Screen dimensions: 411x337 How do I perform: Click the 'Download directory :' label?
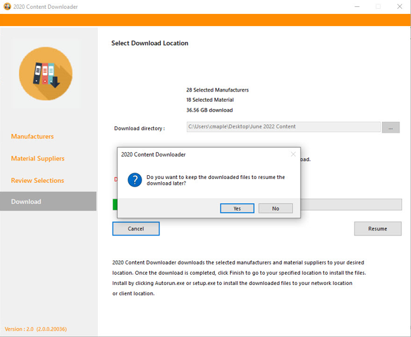pos(140,128)
